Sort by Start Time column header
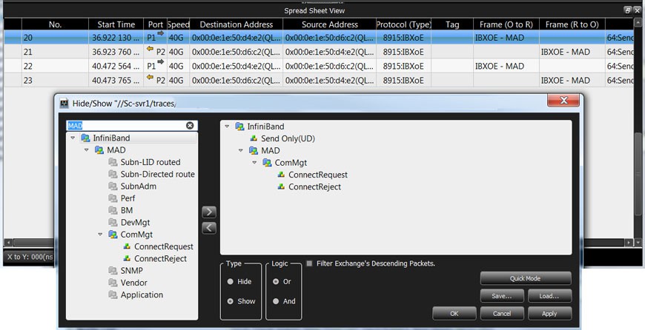This screenshot has height=330, width=645. (116, 24)
